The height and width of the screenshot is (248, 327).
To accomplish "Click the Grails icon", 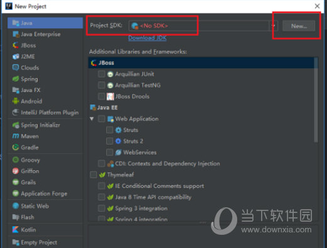I will [x=16, y=182].
